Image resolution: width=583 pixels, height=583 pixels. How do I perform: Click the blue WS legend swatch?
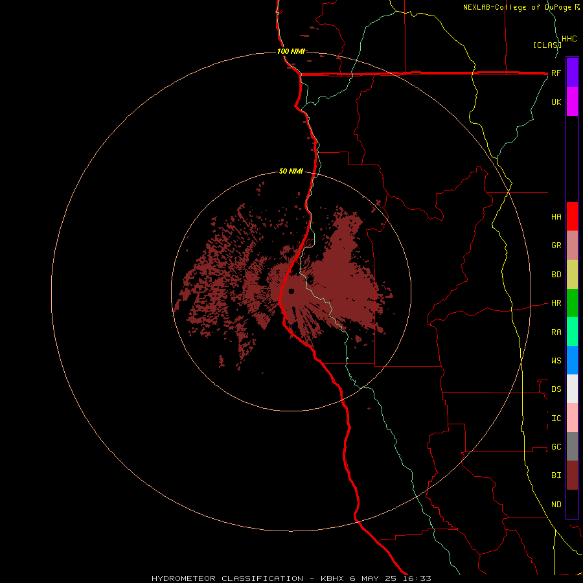coord(572,360)
